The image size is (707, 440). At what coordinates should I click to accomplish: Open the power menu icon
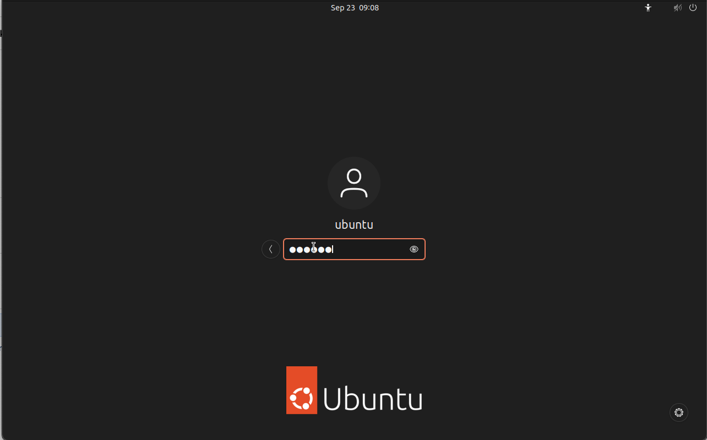[x=693, y=8]
